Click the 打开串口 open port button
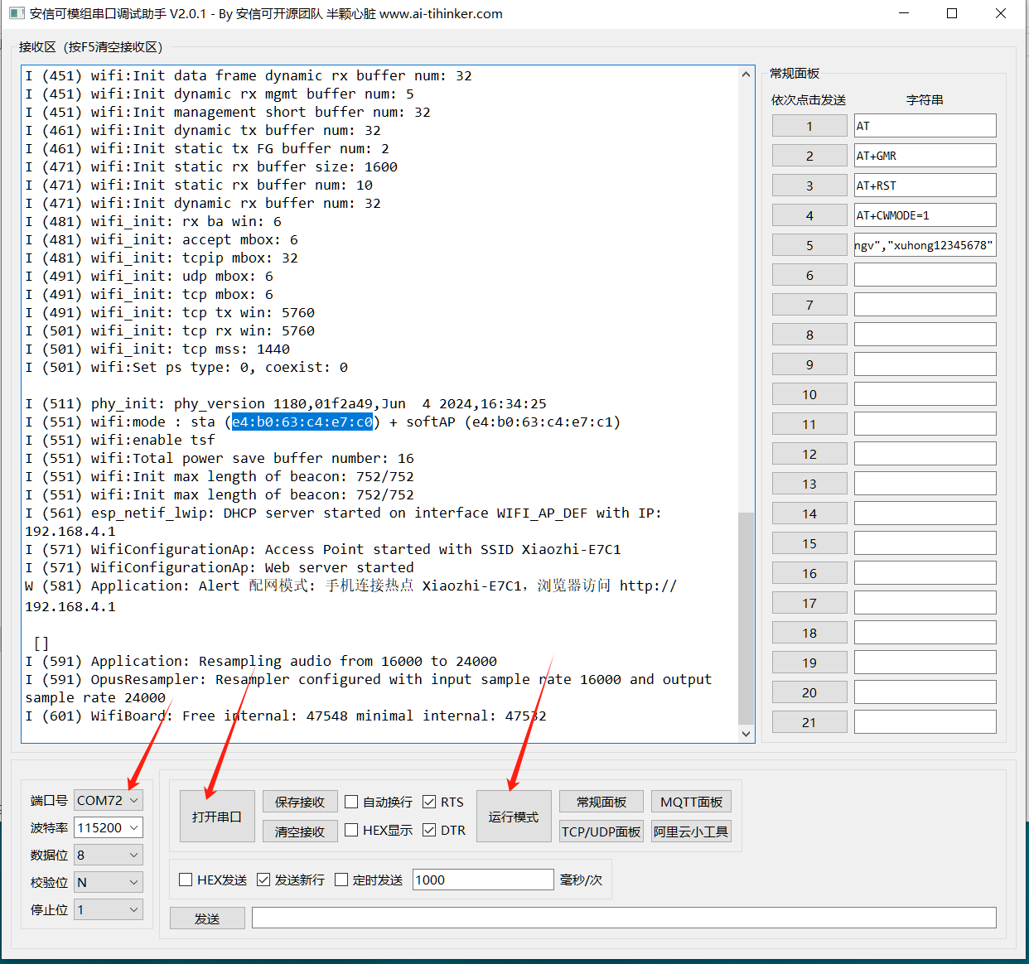The width and height of the screenshot is (1029, 964). [217, 817]
